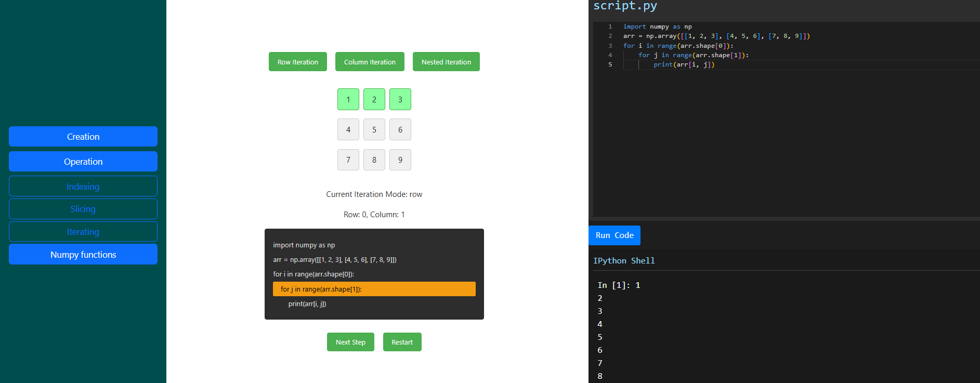Image resolution: width=980 pixels, height=383 pixels.
Task: Click array cell containing 3
Action: tap(400, 99)
